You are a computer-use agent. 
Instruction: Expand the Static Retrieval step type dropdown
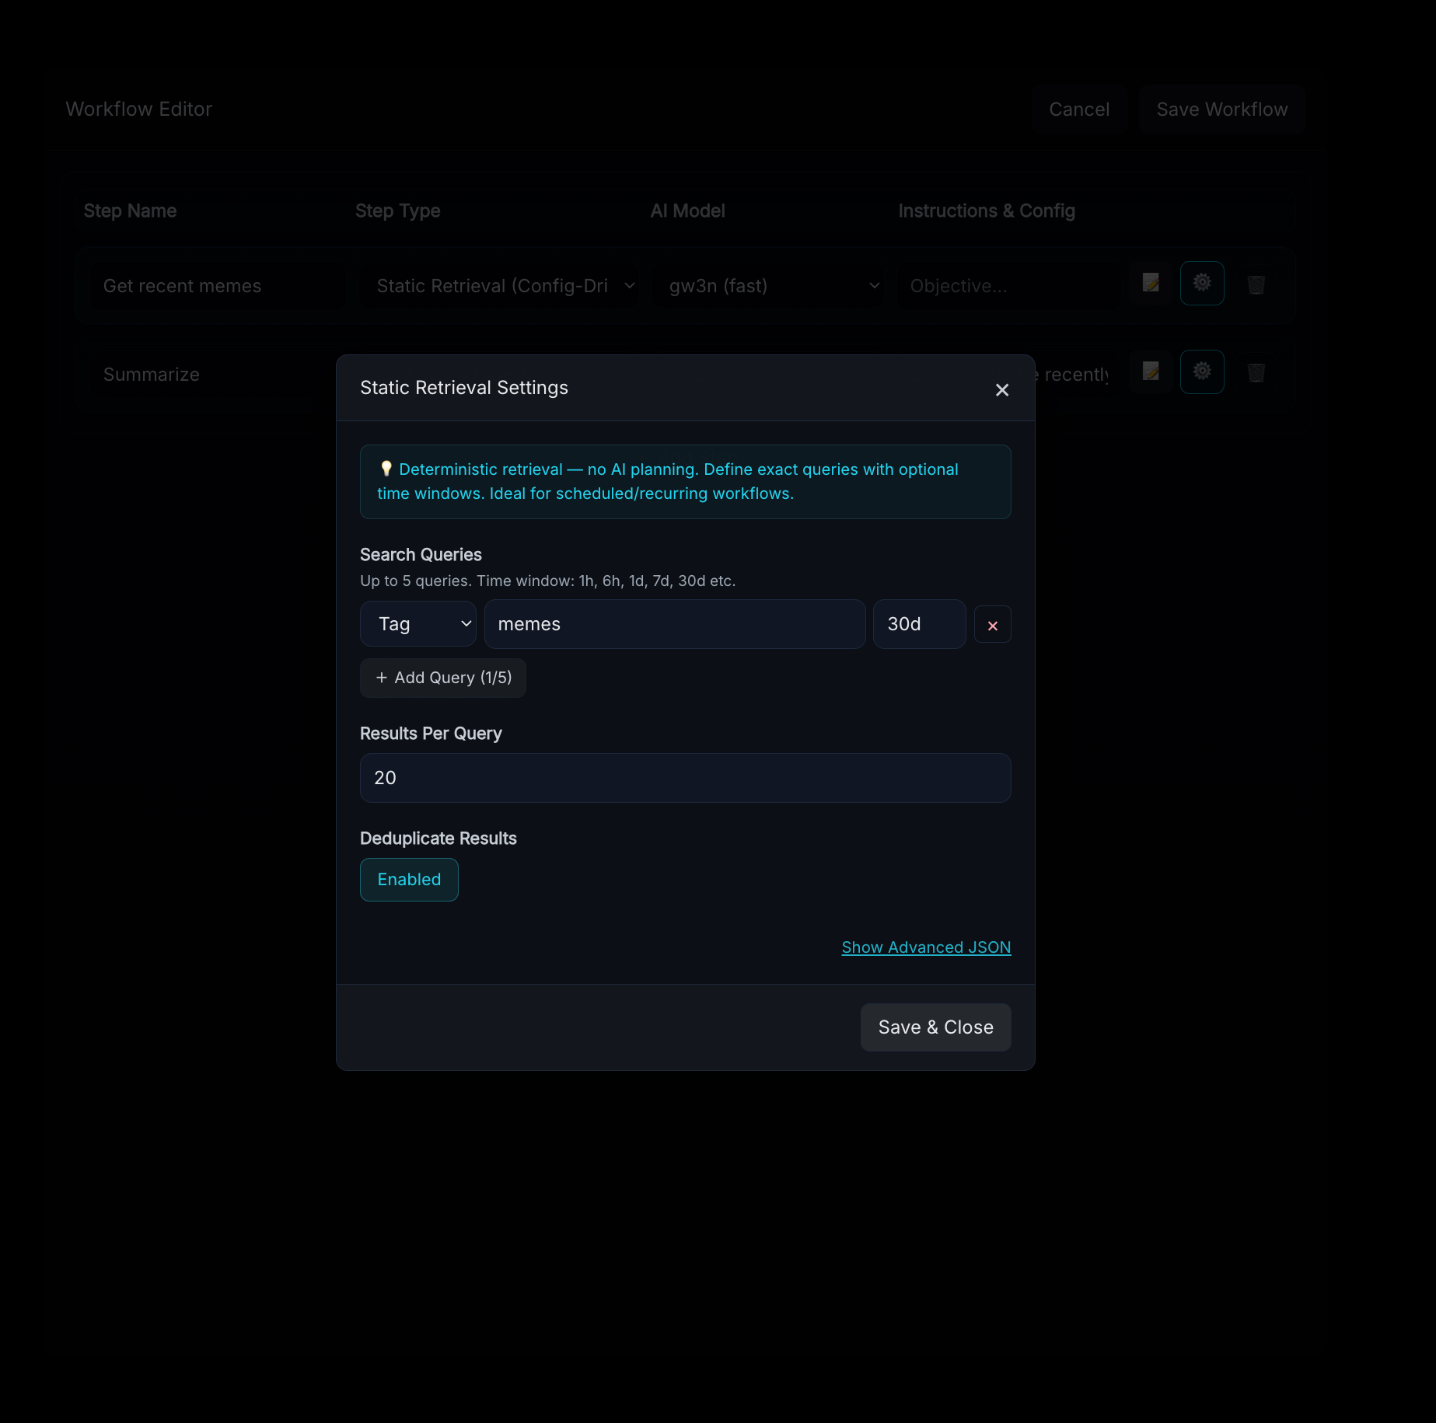point(498,286)
